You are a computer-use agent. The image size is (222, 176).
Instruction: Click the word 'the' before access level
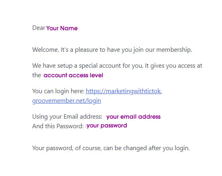[x=37, y=75]
